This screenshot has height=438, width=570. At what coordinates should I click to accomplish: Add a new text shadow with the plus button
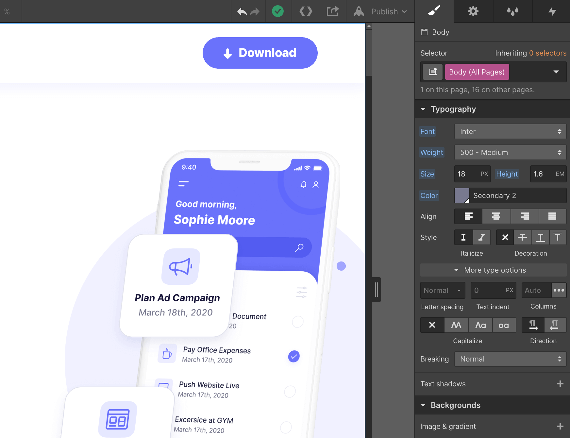pos(560,384)
